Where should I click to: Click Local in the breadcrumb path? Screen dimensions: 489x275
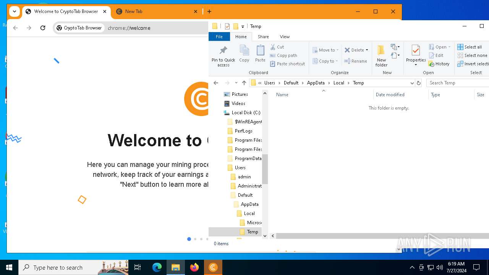[x=338, y=83]
